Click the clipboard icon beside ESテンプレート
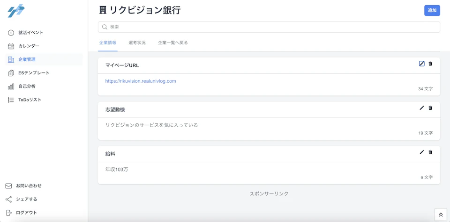The image size is (450, 222). [x=11, y=73]
